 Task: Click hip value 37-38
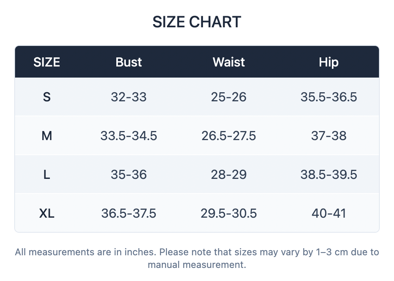(x=329, y=136)
